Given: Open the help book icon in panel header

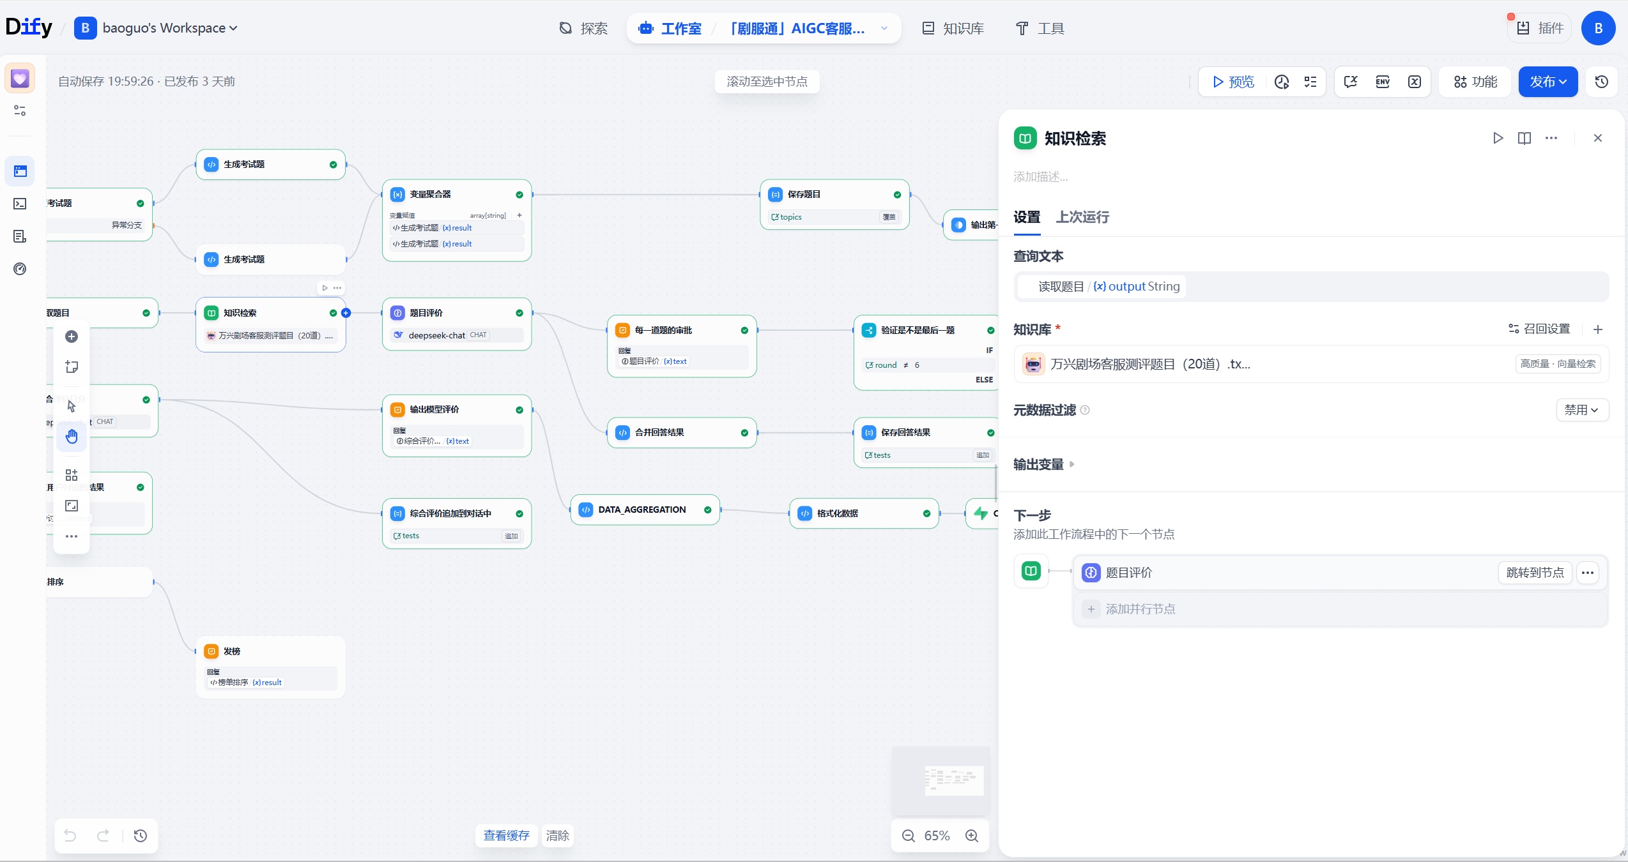Looking at the screenshot, I should tap(1524, 138).
